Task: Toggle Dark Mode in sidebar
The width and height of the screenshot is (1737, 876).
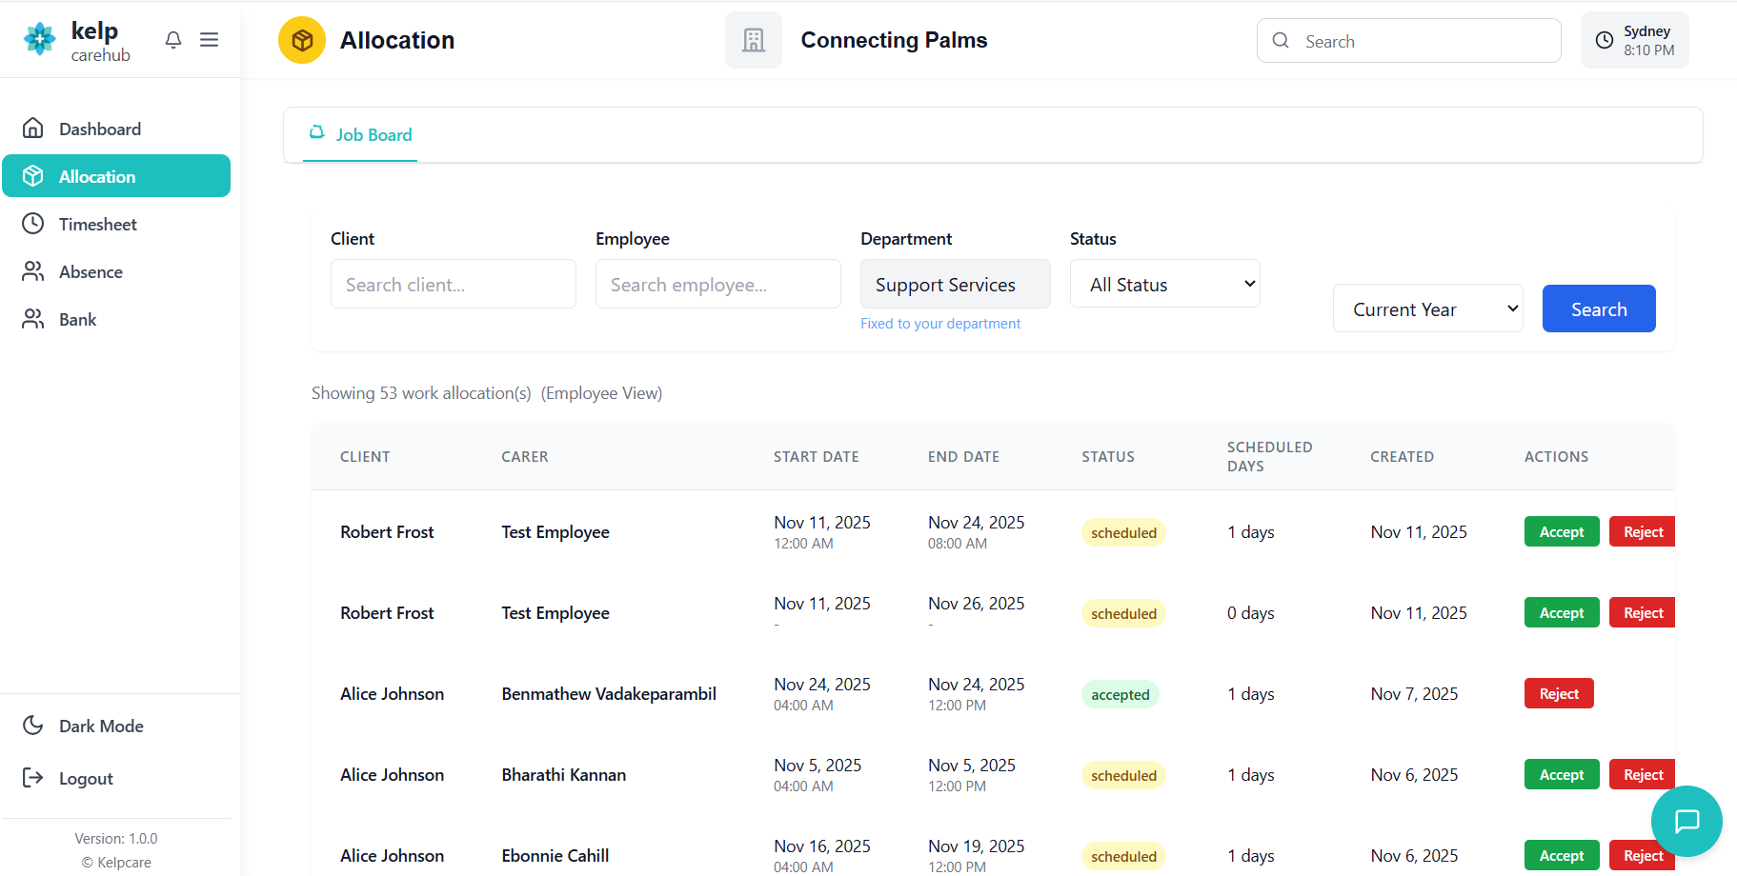Action: point(101,726)
